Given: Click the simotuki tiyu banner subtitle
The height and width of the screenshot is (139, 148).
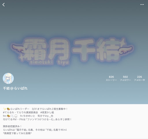Looking at the screenshot, I should point(50,62).
